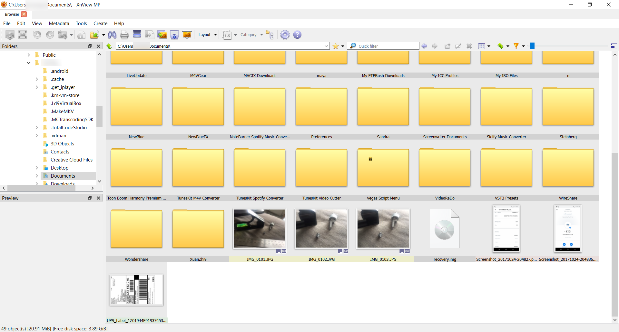This screenshot has width=619, height=332.
Task: Click the filter funnel icon
Action: point(516,46)
